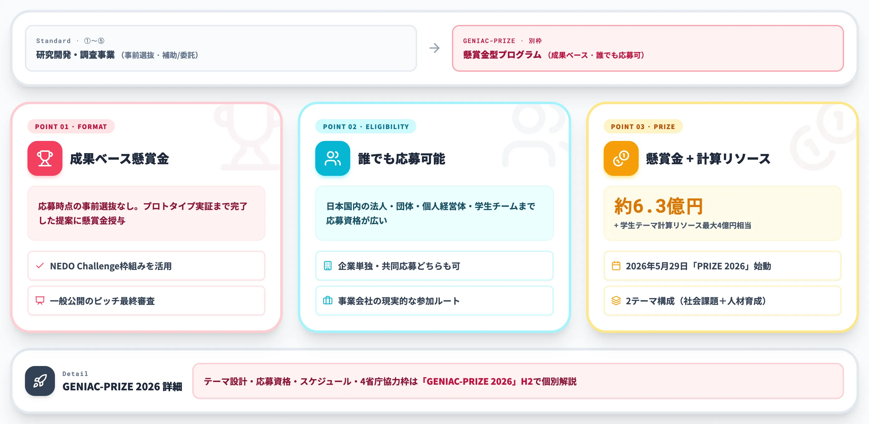The width and height of the screenshot is (869, 424).
Task: Click the 2テーマ構成(社会課題+人材育成) row
Action: pos(723,301)
